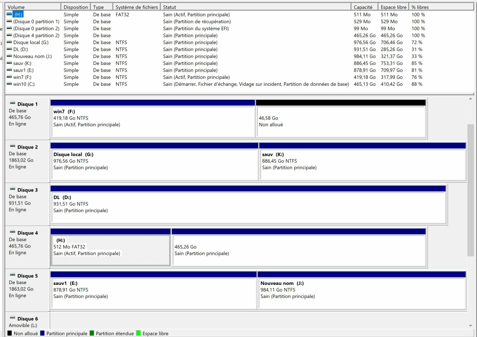The height and width of the screenshot is (337, 477).
Task: Click the free space value '753,31 Go'
Action: (392, 63)
